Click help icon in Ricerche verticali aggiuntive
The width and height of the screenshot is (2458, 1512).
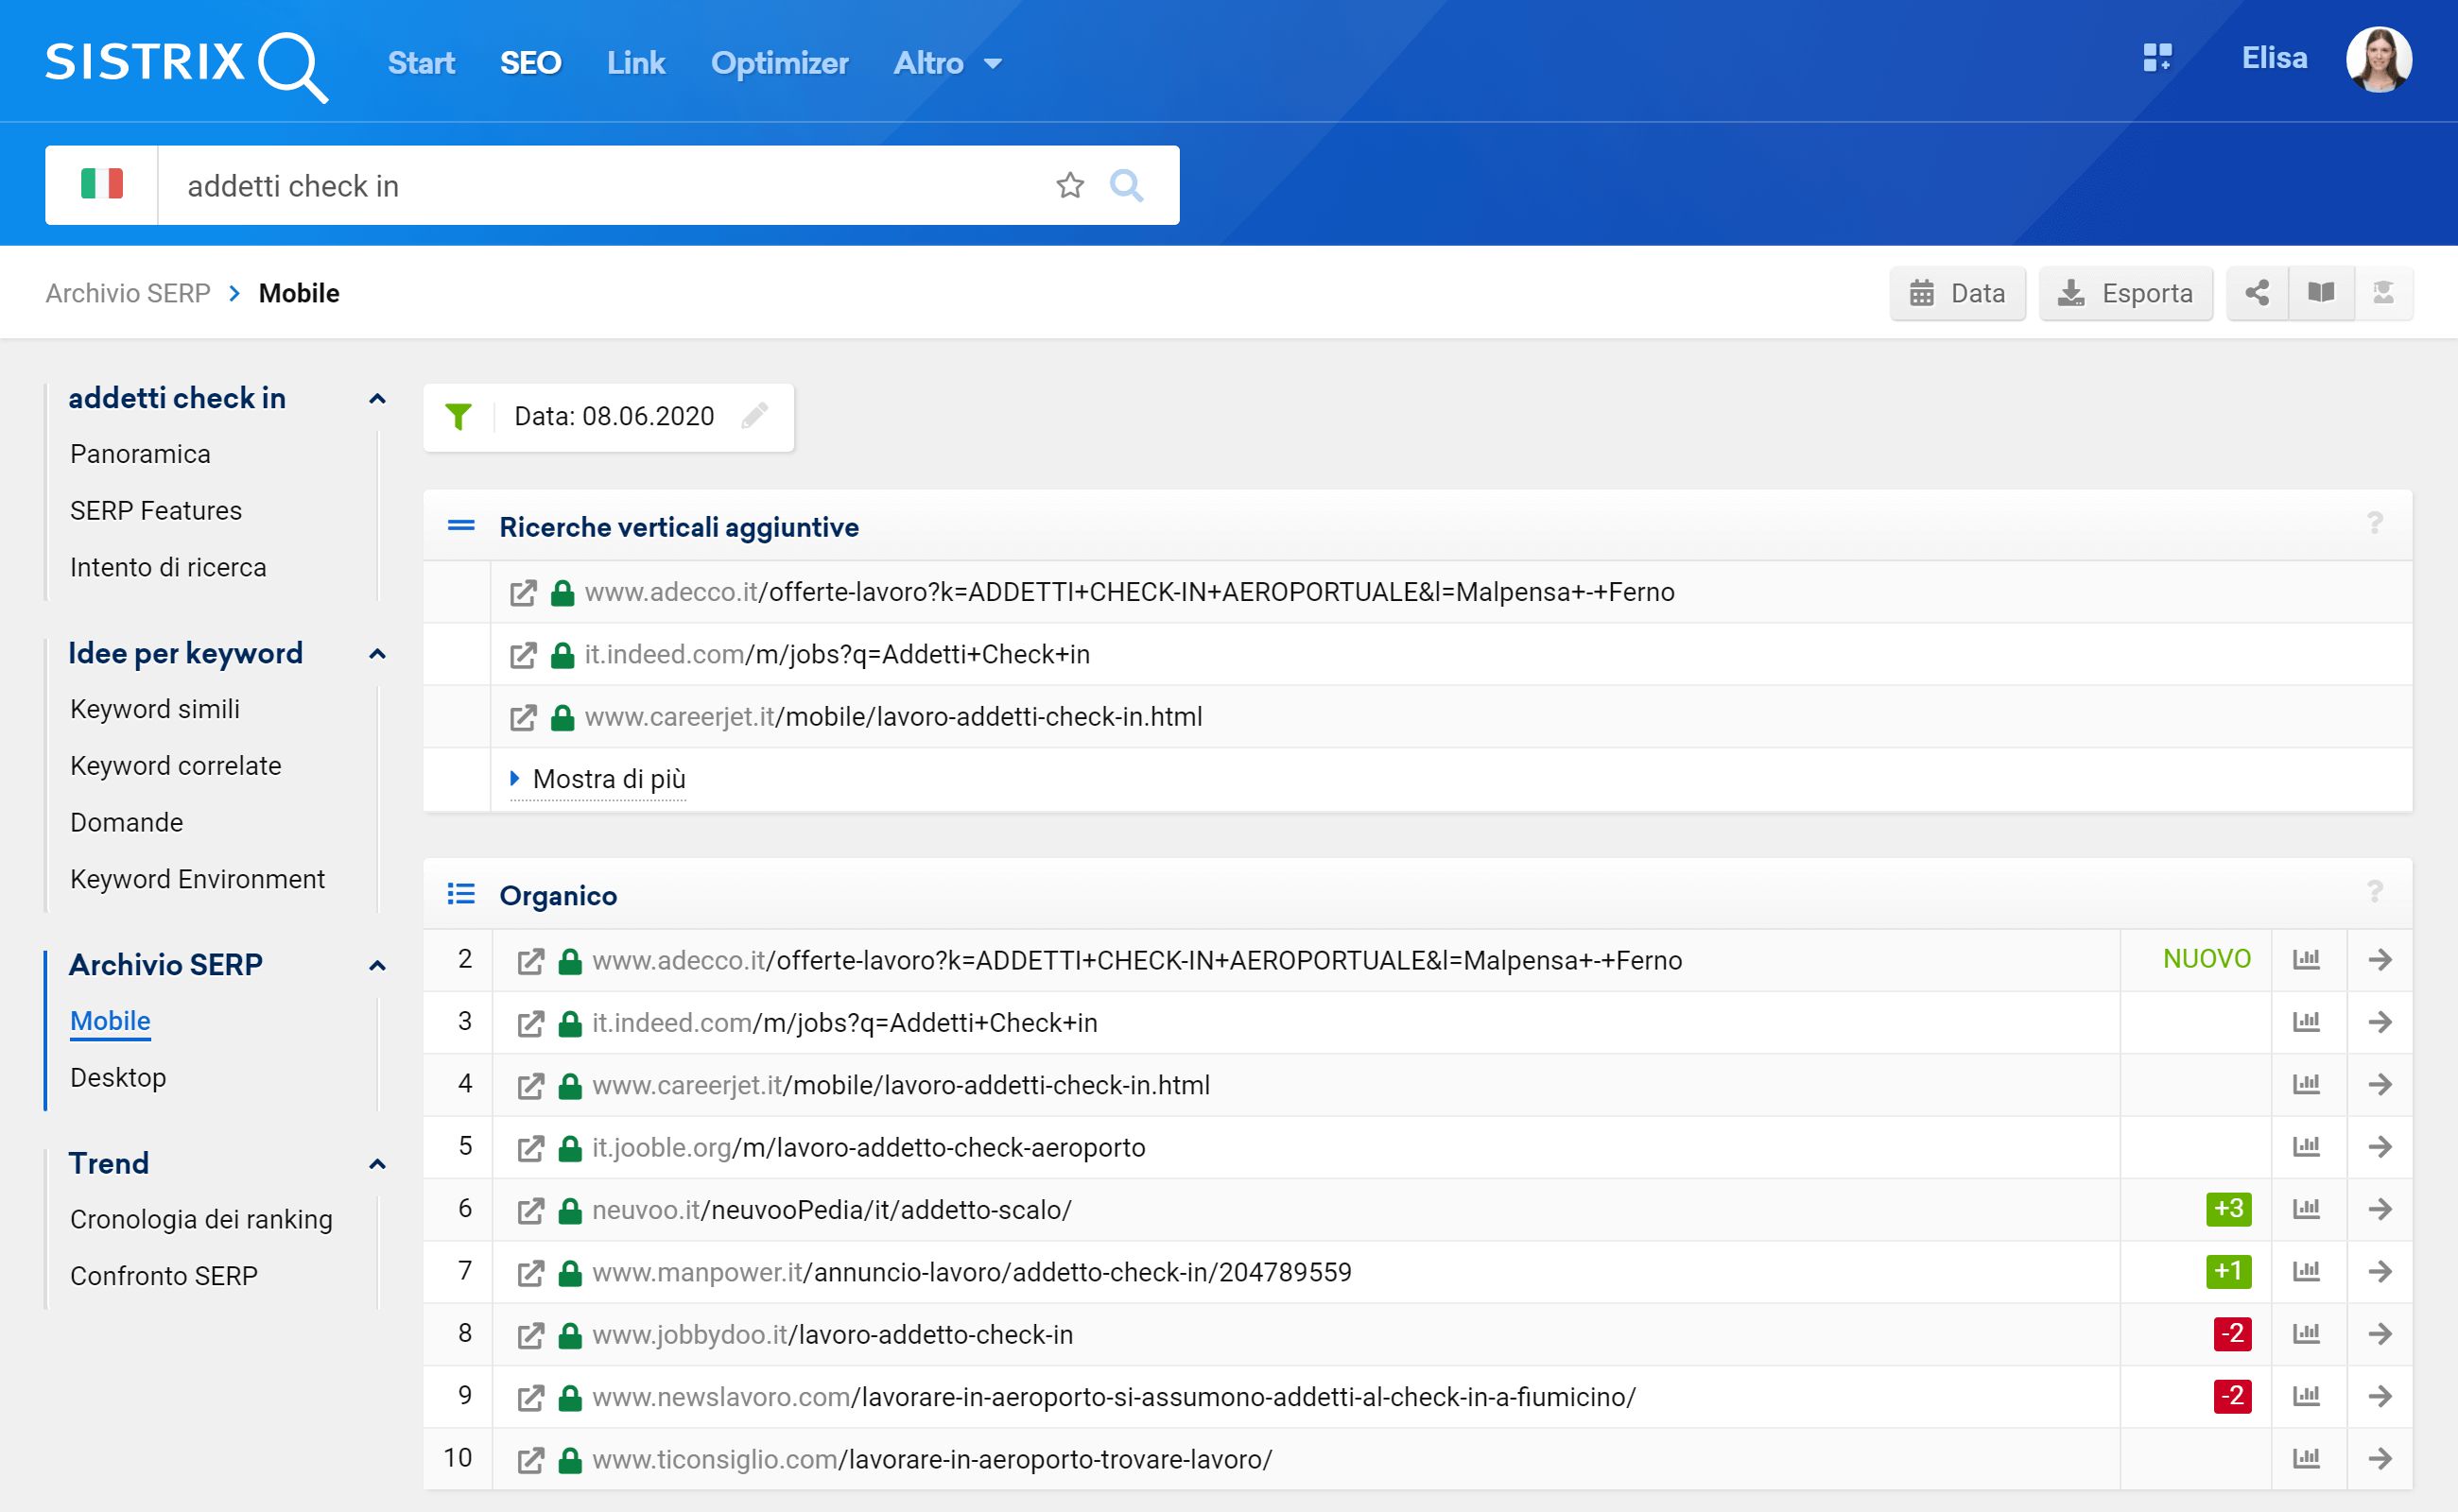pos(2375,524)
